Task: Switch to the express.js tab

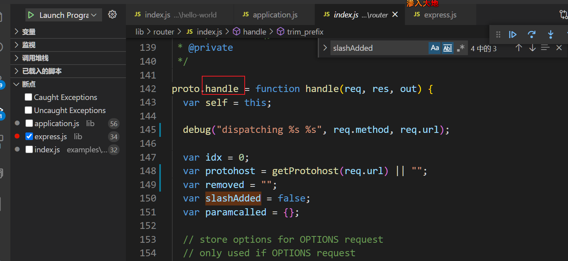Action: (x=440, y=15)
